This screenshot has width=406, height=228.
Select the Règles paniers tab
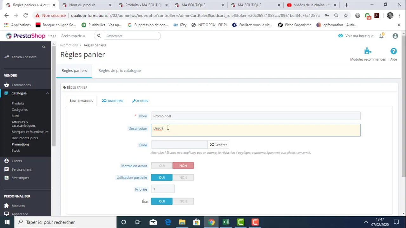pyautogui.click(x=74, y=70)
